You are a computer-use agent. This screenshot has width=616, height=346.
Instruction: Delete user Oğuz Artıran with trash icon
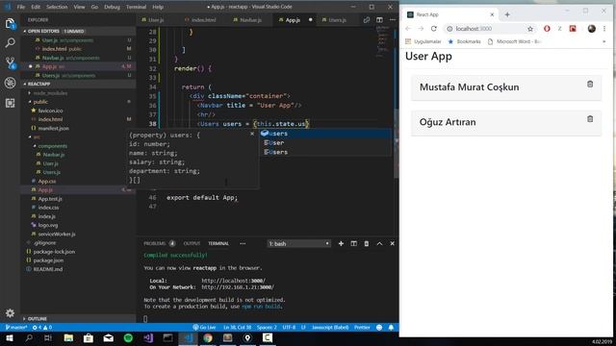(x=590, y=119)
